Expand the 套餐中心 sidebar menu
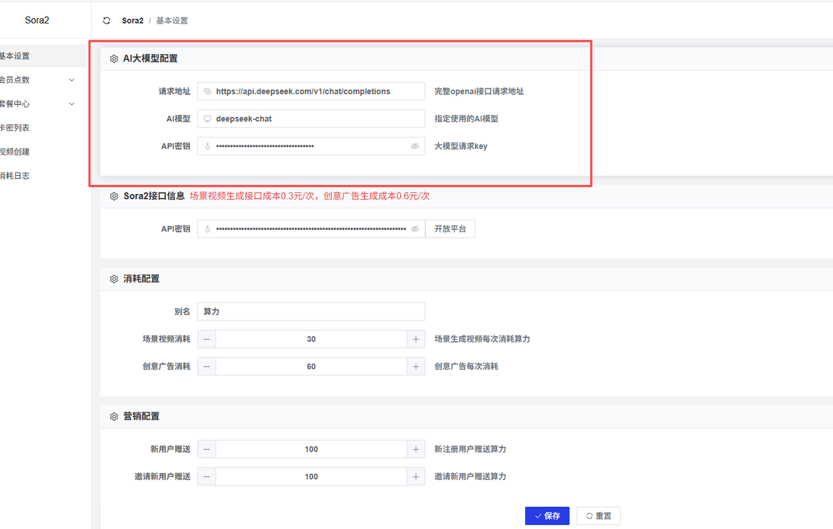 tap(38, 104)
